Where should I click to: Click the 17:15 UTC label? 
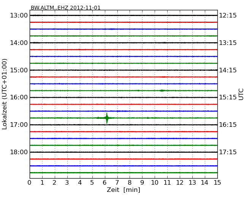coord(228,152)
